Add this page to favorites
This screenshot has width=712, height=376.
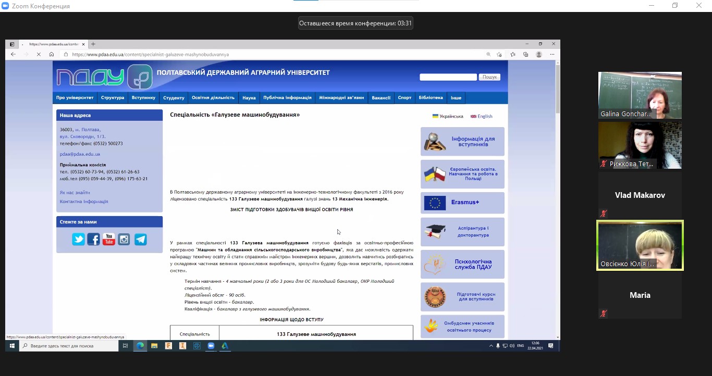pos(499,54)
